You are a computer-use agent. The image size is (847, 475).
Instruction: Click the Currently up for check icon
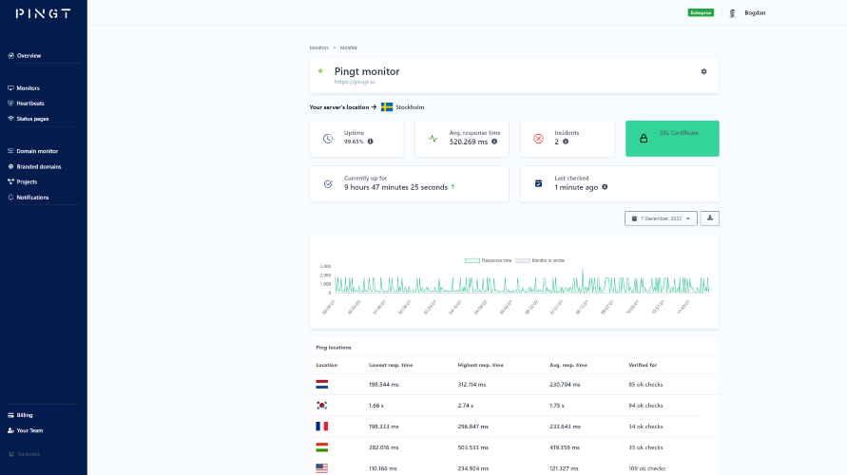coord(328,184)
